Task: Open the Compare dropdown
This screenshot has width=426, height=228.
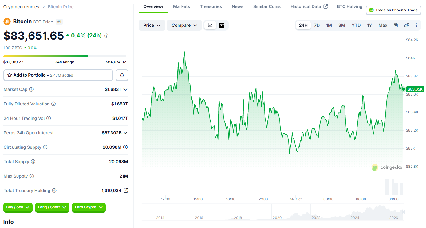Action: (184, 25)
